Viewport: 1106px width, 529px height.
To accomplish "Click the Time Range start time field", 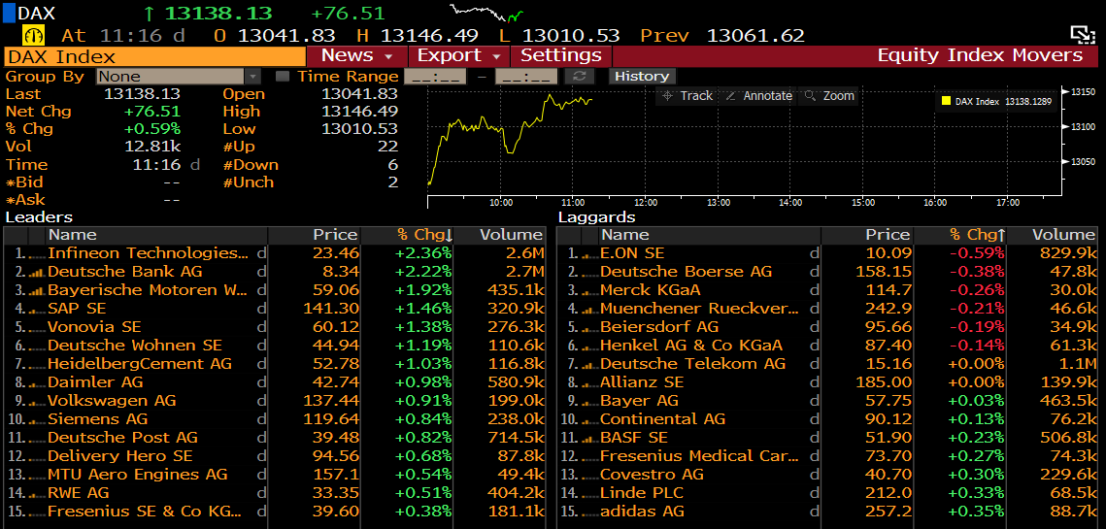I will [434, 76].
